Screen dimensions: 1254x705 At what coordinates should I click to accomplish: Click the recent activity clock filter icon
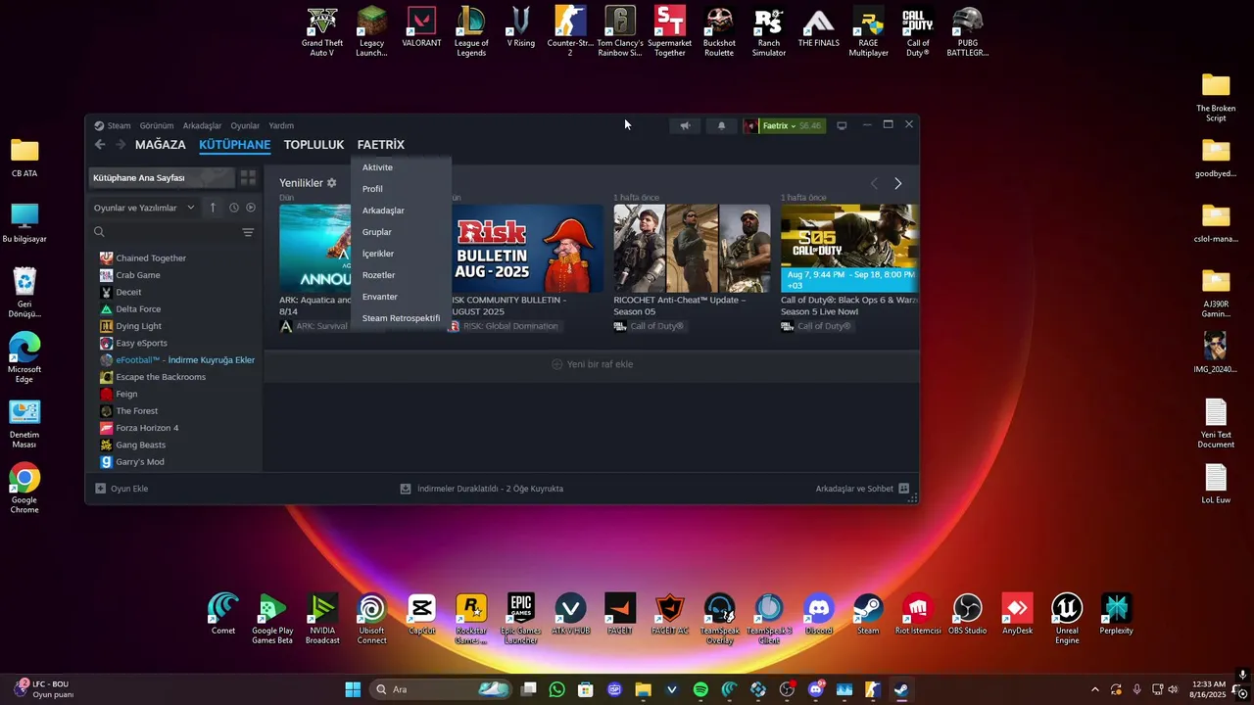point(234,208)
